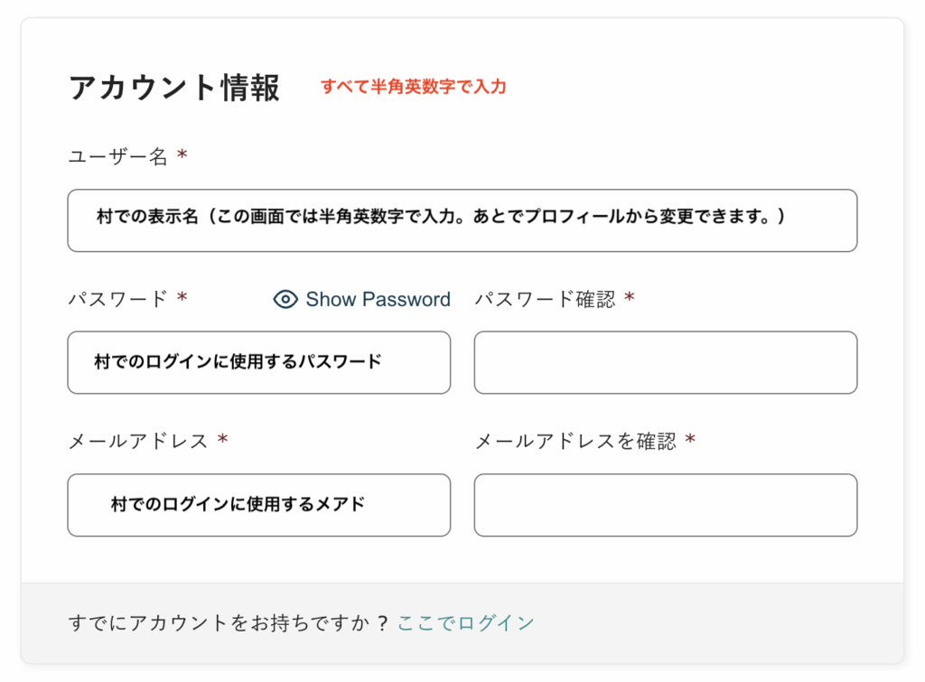Select the パスワード確認 input box
Viewport: 925px width, 682px height.
[x=665, y=362]
